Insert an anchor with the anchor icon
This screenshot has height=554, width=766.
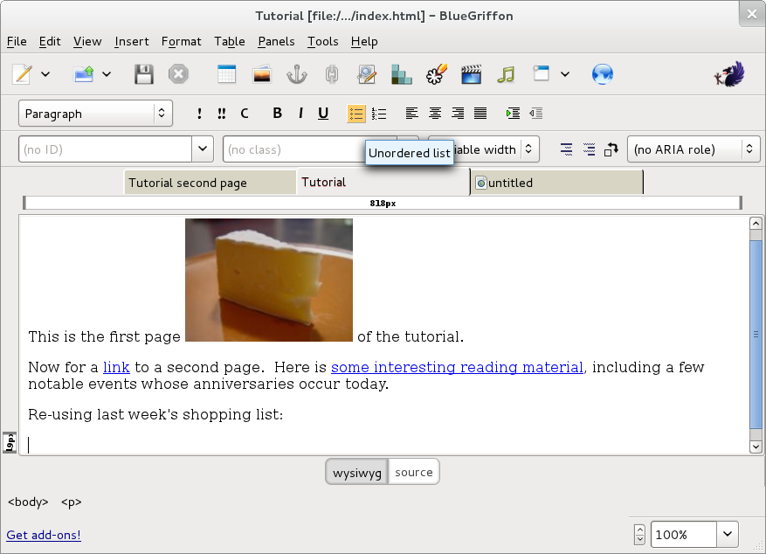(297, 74)
